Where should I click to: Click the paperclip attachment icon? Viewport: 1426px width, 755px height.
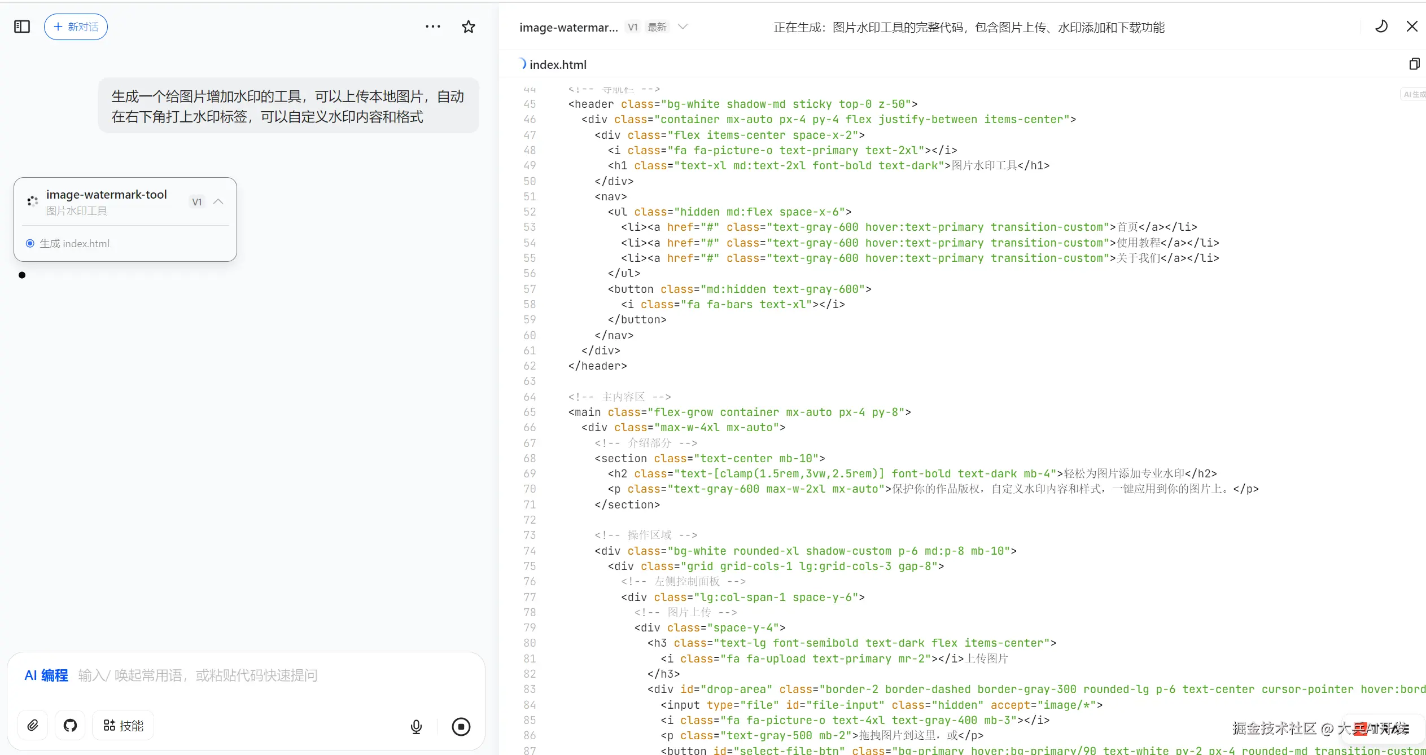click(x=33, y=725)
